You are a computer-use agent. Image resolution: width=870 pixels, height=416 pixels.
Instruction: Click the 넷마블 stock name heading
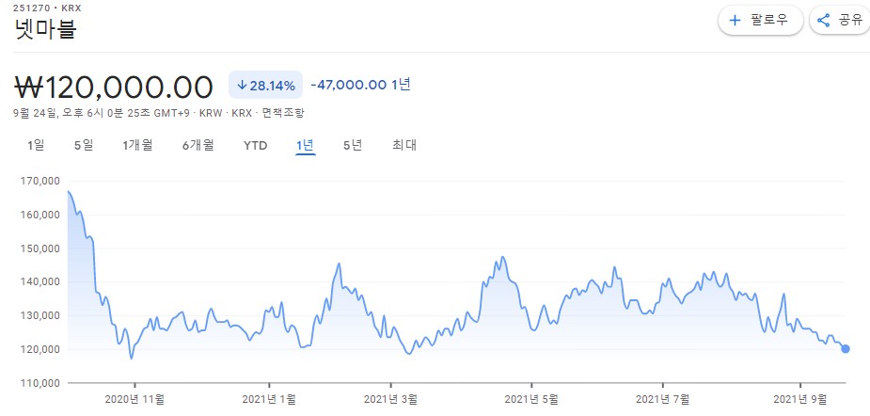coord(45,29)
